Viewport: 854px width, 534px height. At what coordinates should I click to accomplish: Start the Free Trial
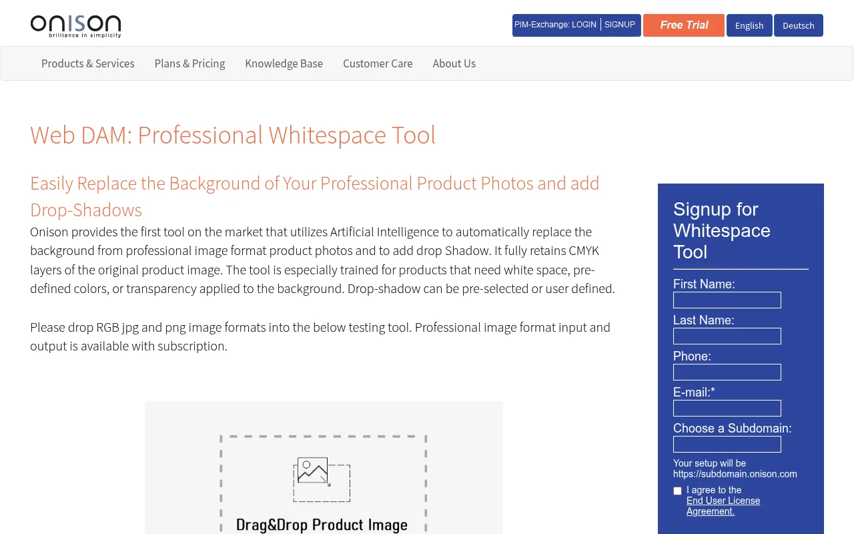coord(684,25)
